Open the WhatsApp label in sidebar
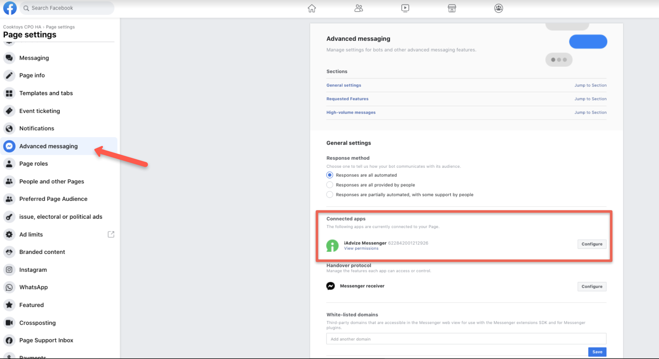 34,287
